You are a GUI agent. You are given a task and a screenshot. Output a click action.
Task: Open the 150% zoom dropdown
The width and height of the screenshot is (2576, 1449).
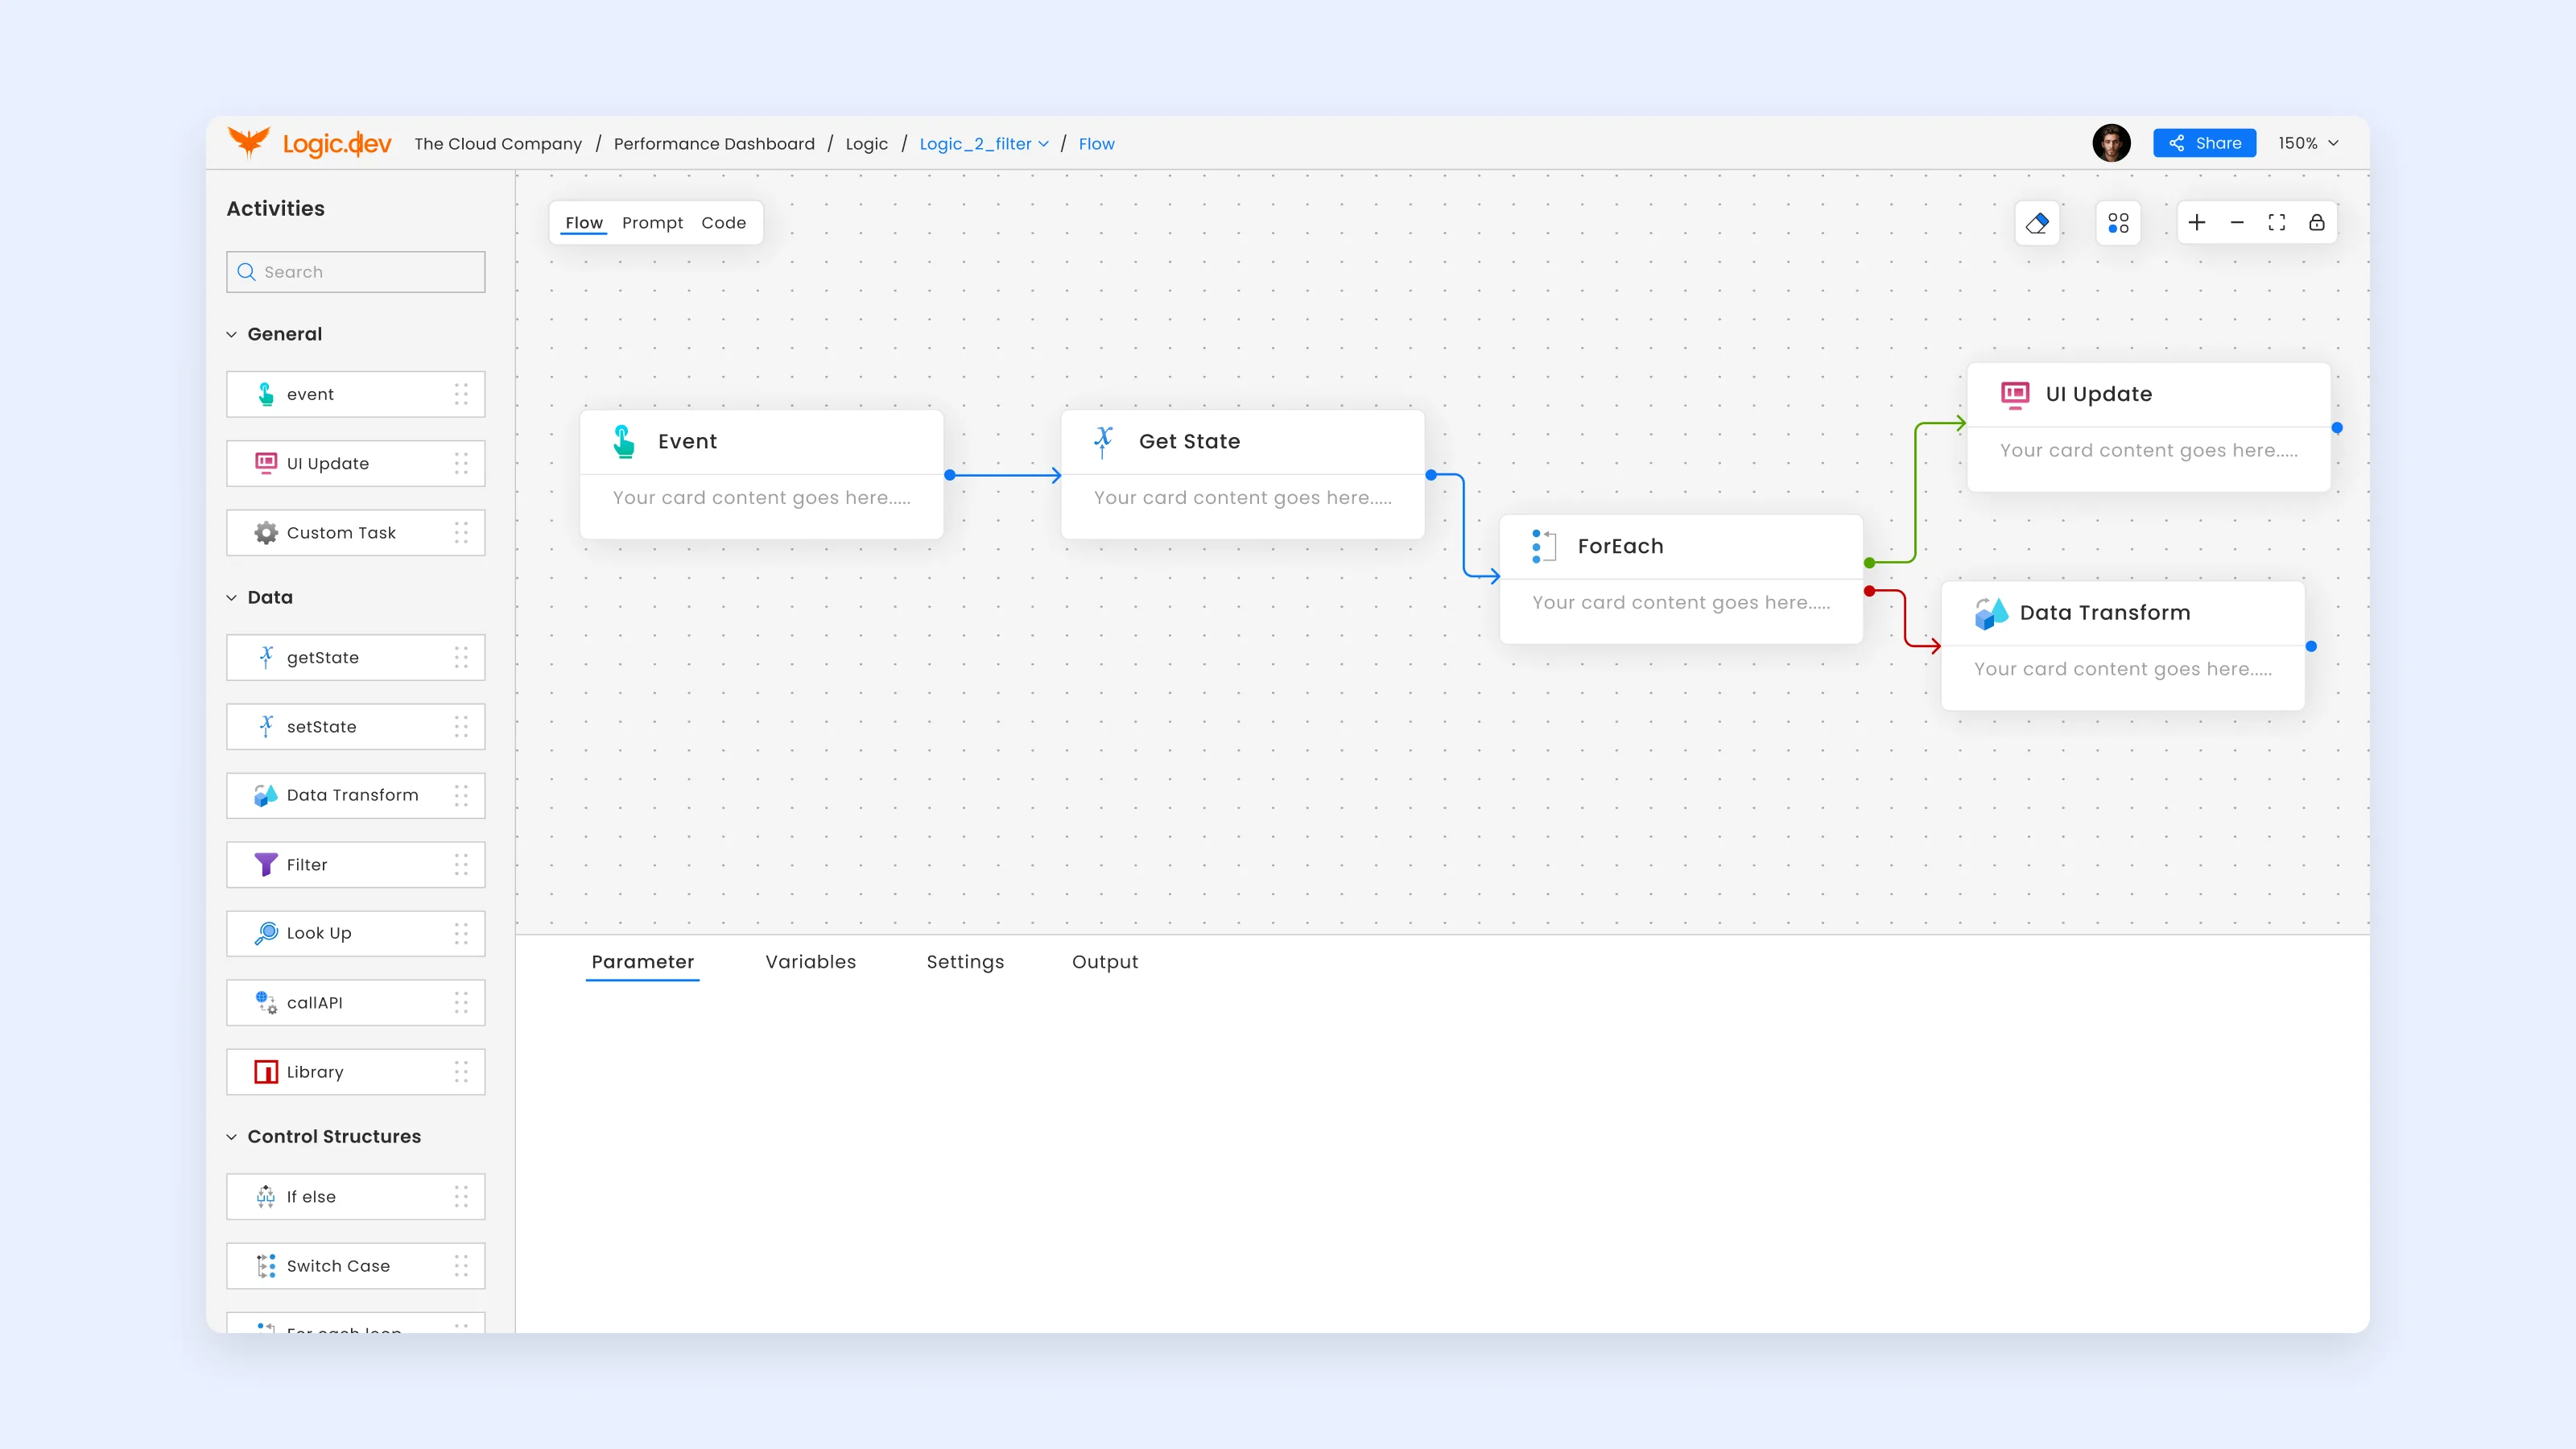click(2308, 143)
